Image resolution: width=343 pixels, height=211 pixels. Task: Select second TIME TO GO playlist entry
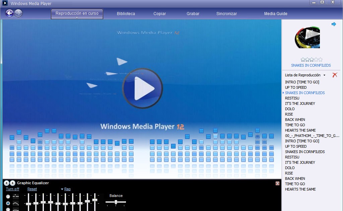(295, 184)
